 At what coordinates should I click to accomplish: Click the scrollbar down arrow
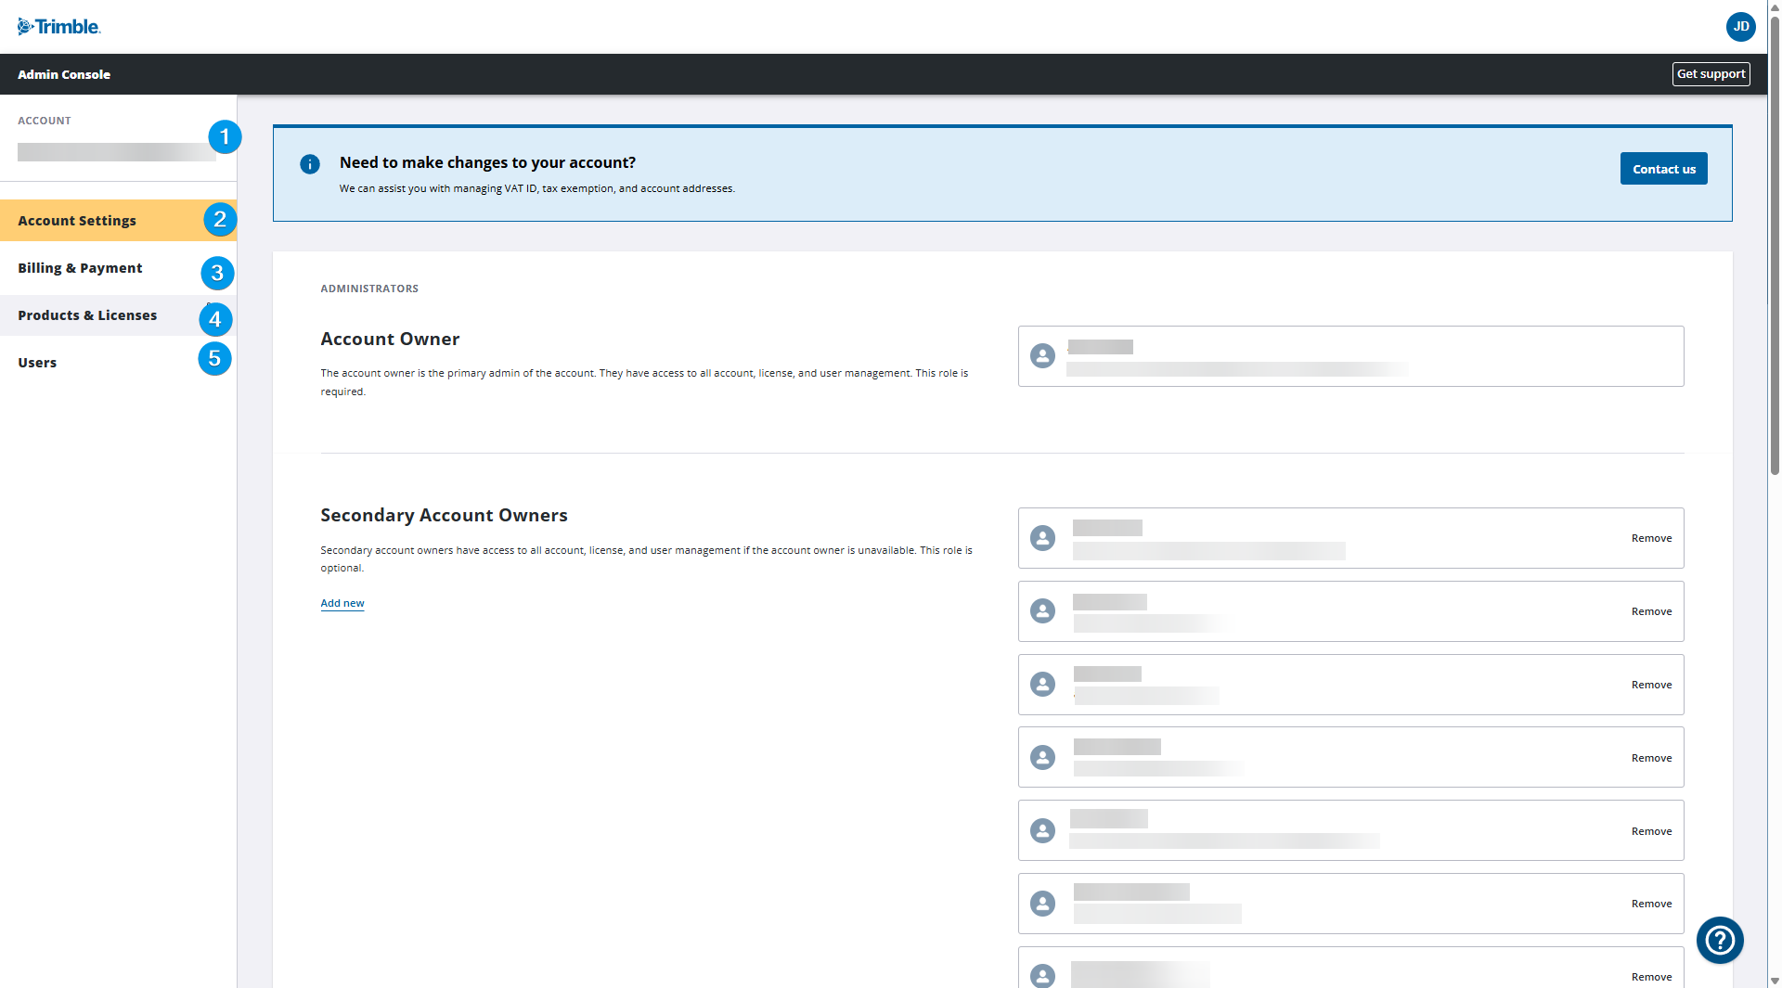(x=1774, y=980)
